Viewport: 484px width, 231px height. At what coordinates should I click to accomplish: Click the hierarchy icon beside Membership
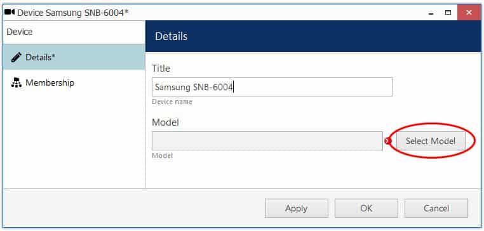point(16,82)
